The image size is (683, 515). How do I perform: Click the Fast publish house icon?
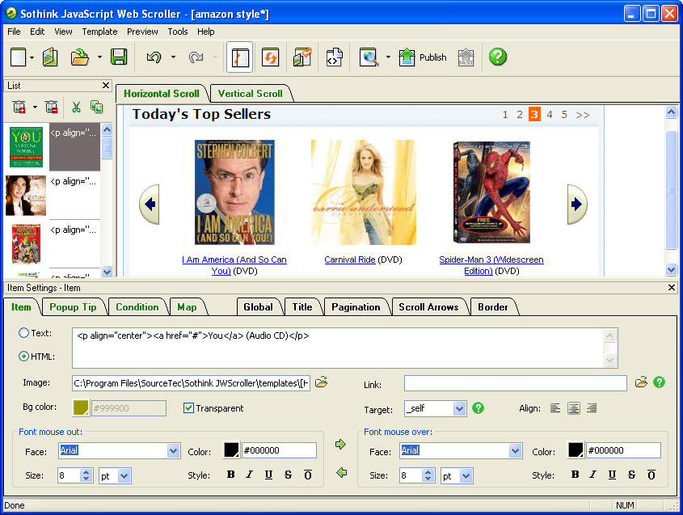(466, 57)
